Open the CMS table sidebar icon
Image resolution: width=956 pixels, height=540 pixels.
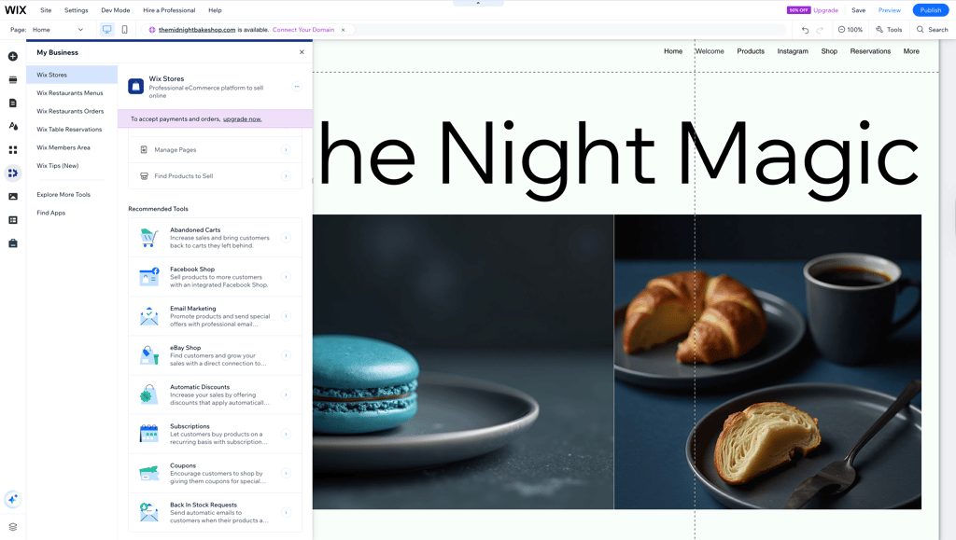coord(13,220)
